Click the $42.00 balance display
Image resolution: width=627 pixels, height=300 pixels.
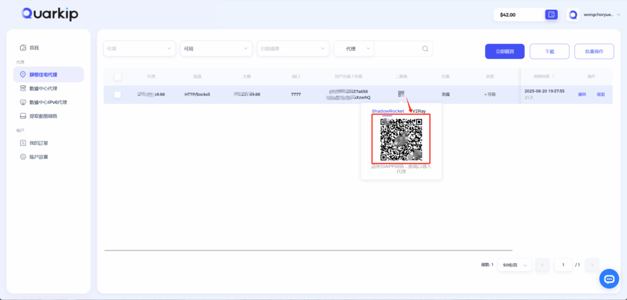tap(508, 15)
